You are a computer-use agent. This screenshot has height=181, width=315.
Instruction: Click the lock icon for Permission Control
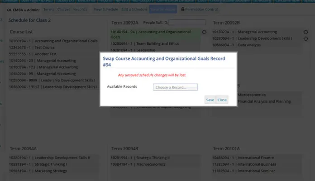point(182,9)
